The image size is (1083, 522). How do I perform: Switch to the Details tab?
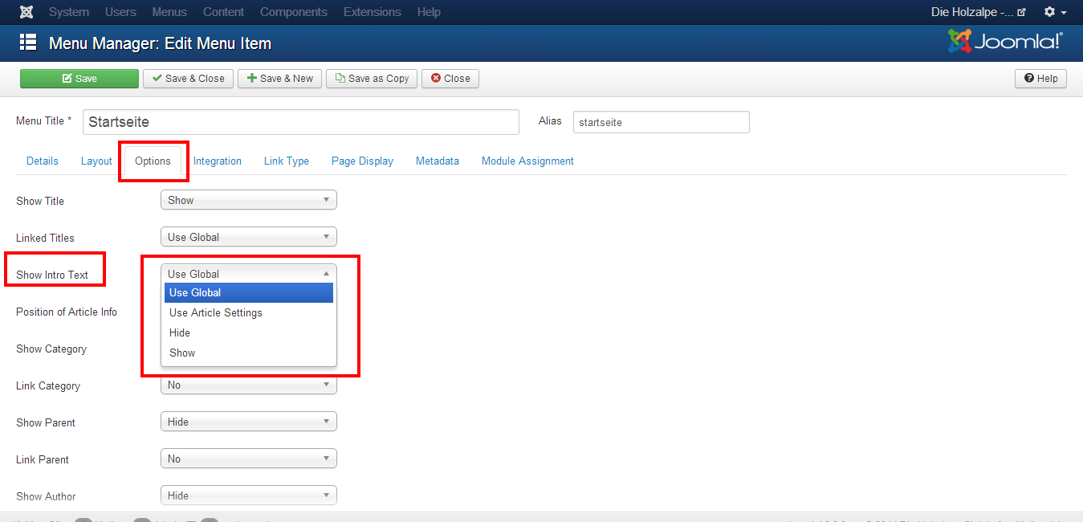43,161
